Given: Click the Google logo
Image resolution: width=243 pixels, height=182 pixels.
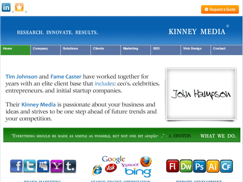Looking at the screenshot, I should coord(113,159).
